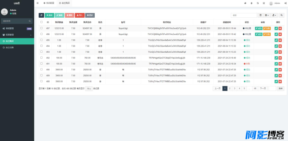
Task: Open the page size dropdown showing 10
Action: click(89, 89)
